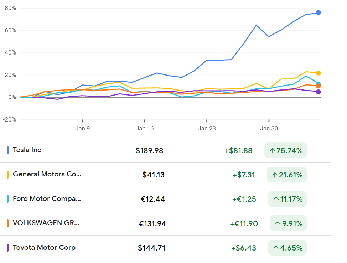The height and width of the screenshot is (263, 347).
Task: Click the 21.61% change badge
Action: coord(287,175)
